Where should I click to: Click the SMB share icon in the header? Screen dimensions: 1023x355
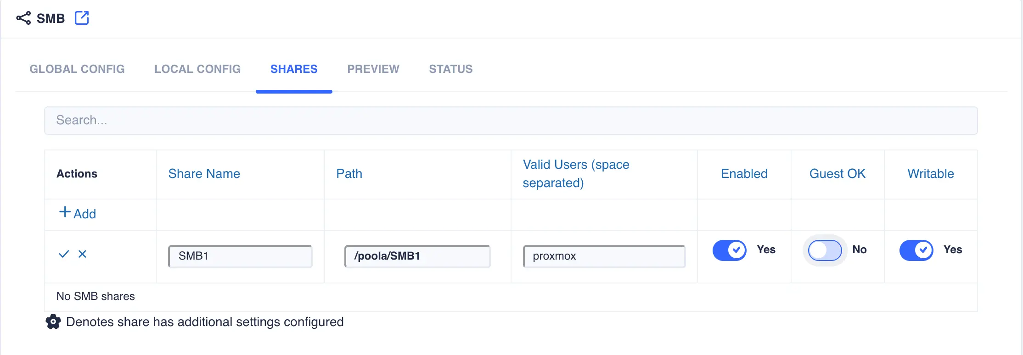click(22, 18)
